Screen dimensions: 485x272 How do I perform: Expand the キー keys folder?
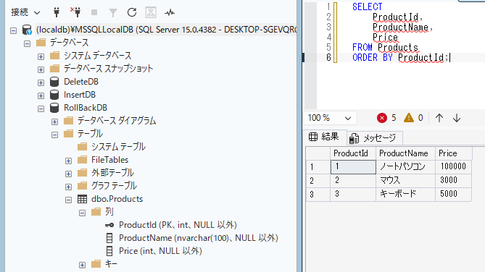(x=82, y=265)
